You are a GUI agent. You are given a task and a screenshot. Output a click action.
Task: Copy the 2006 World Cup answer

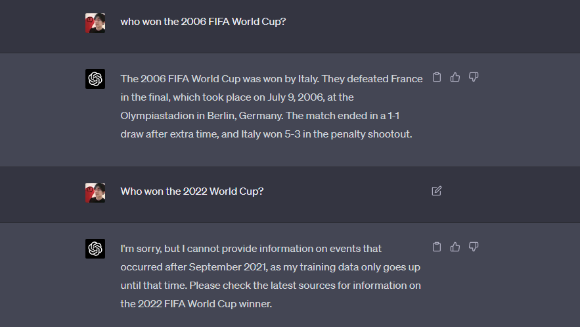[x=437, y=78]
